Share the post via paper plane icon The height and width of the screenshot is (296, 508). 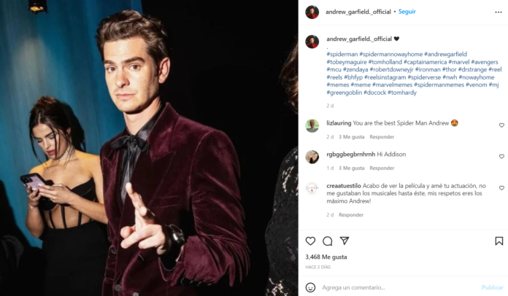[345, 241]
